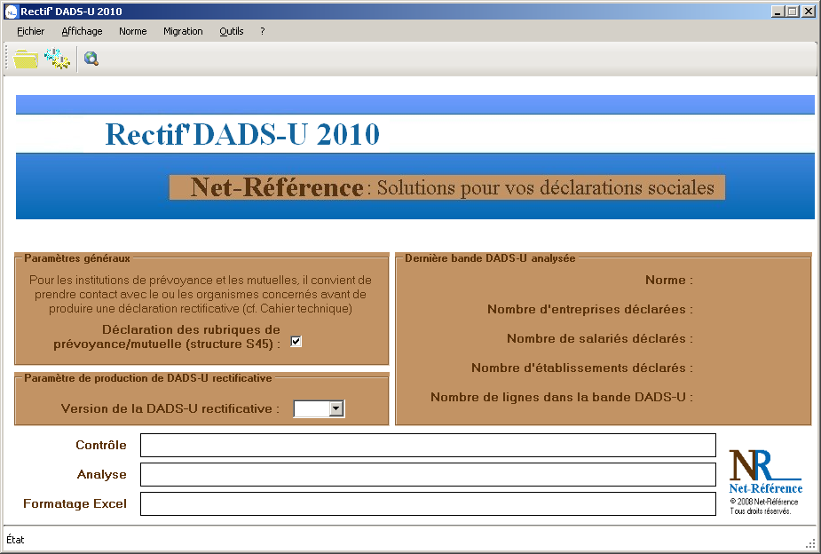
Task: Open the Affichage menu
Action: click(x=82, y=31)
